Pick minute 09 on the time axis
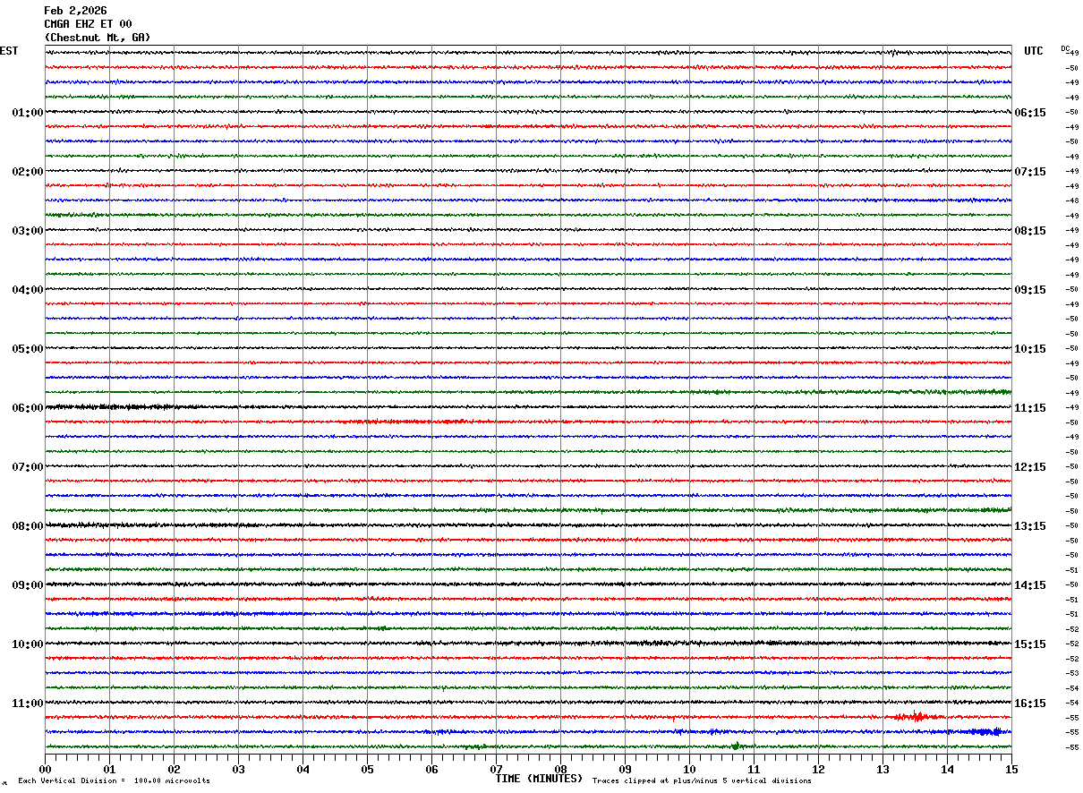 (x=625, y=769)
